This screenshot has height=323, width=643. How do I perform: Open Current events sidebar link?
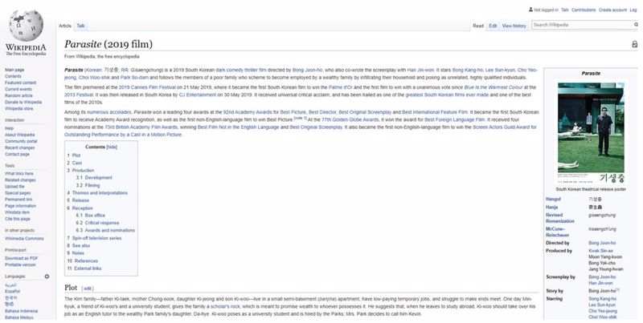tap(18, 89)
